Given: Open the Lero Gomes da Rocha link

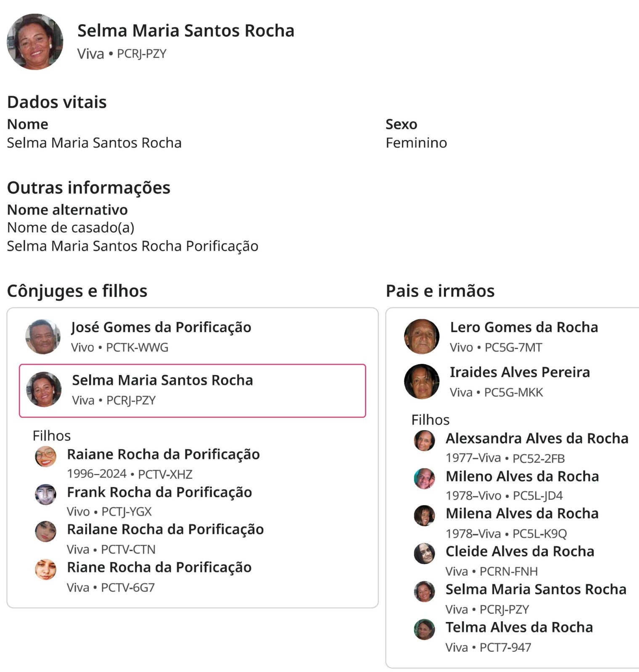Looking at the screenshot, I should pos(524,327).
